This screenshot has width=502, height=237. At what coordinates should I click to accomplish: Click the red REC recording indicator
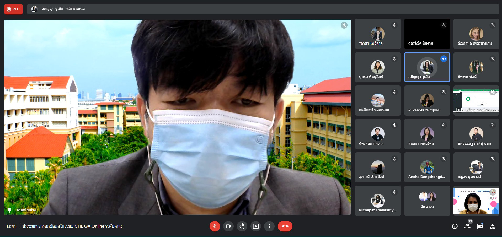tap(13, 9)
